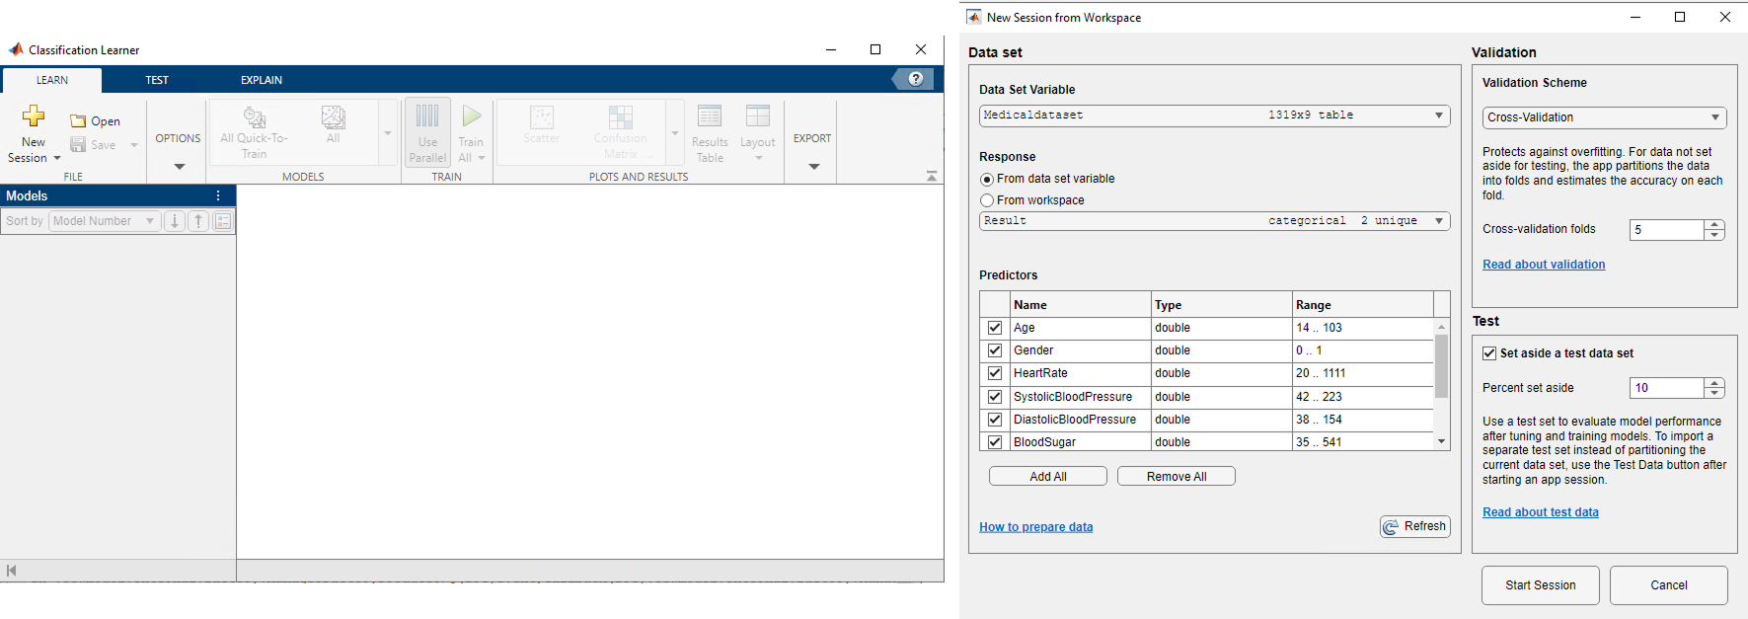Open the Results Table icon
The image size is (1748, 619).
(x=710, y=116)
